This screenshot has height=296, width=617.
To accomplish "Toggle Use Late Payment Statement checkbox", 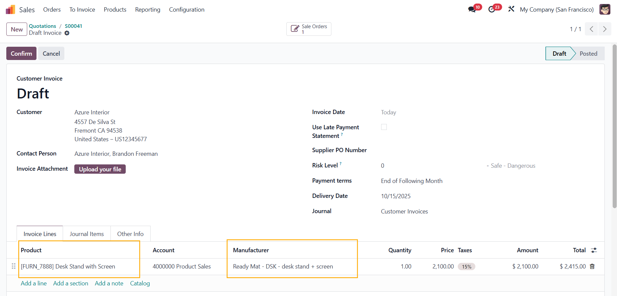I will tap(384, 127).
